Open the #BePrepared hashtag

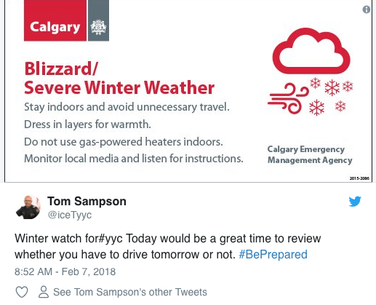273,255
